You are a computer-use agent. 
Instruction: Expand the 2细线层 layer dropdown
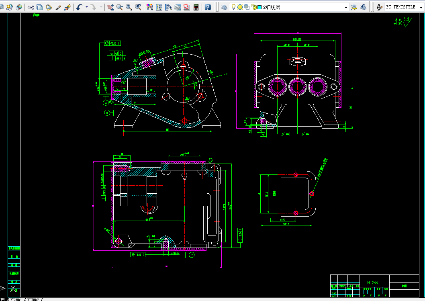tap(346, 7)
